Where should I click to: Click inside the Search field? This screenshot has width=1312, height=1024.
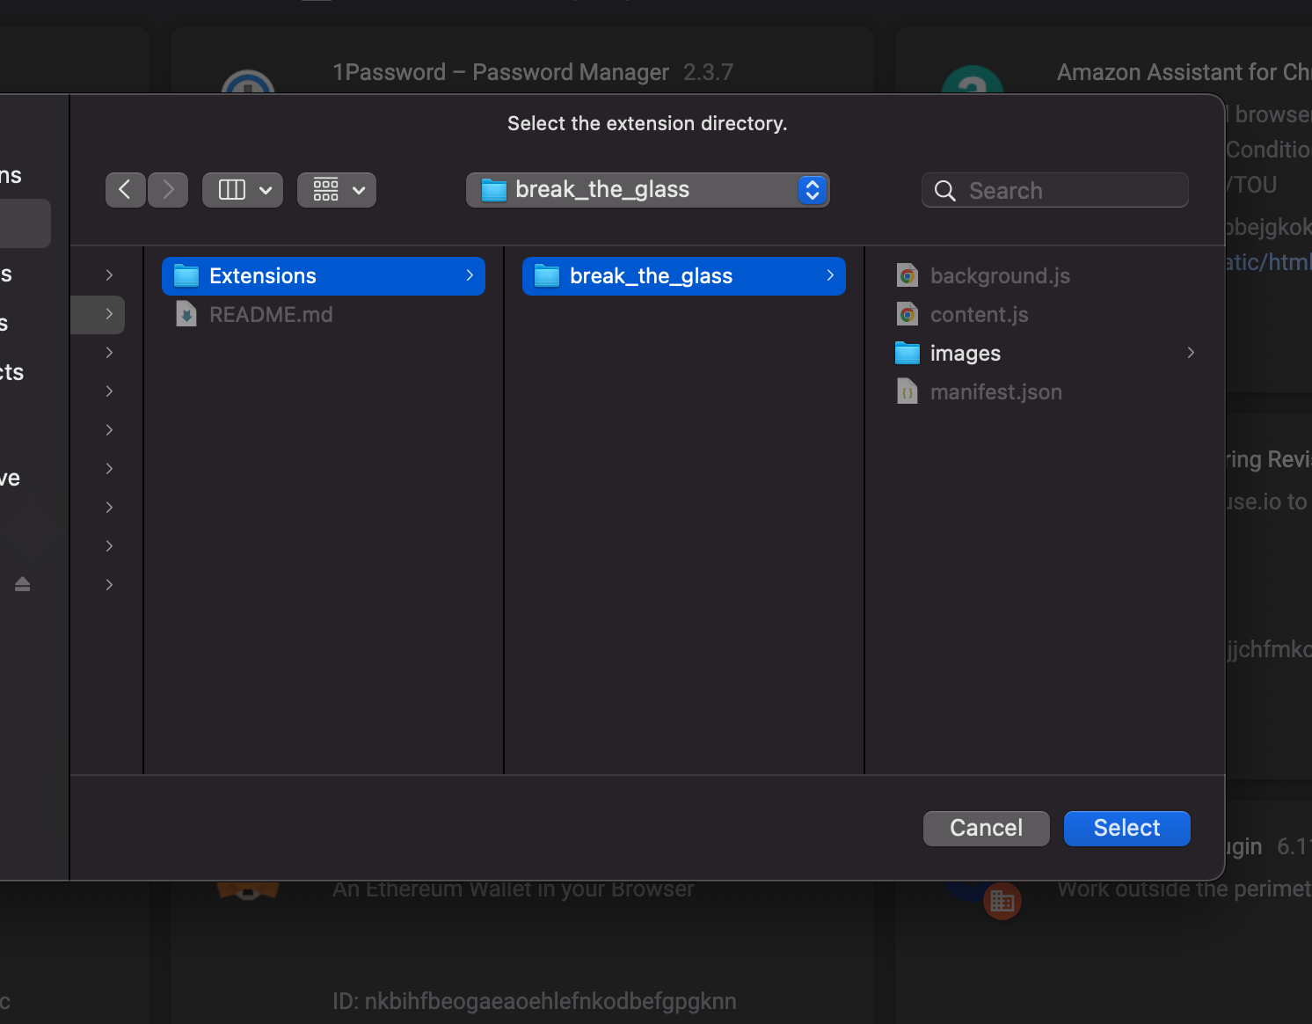(x=1055, y=190)
